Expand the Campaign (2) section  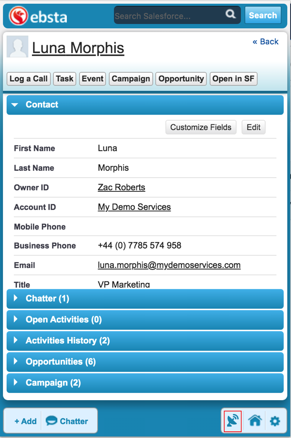145,383
